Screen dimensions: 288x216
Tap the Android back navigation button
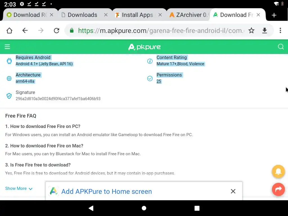pyautogui.click(x=91, y=208)
